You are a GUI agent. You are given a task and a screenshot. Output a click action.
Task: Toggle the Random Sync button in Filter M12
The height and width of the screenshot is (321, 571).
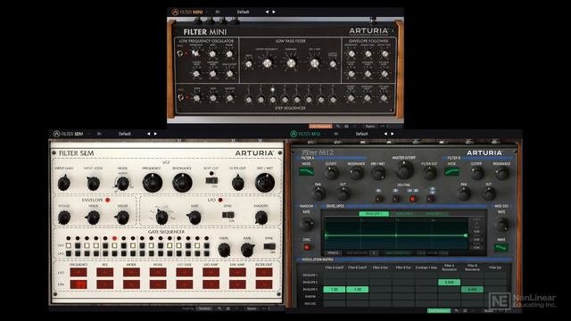click(x=307, y=248)
